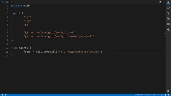Image resolution: width=171 pixels, height=96 pixels.
Task: Click the "os" import string
Action: (27, 25)
